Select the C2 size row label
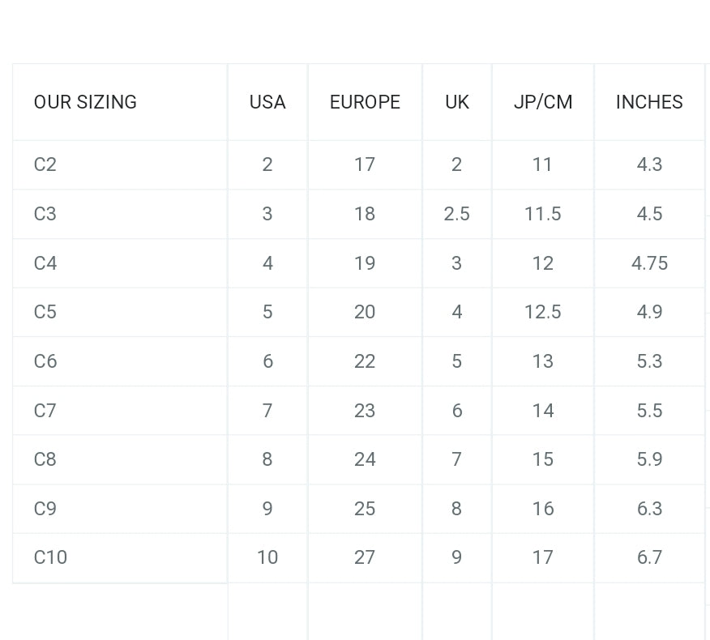The width and height of the screenshot is (710, 640). [x=45, y=164]
